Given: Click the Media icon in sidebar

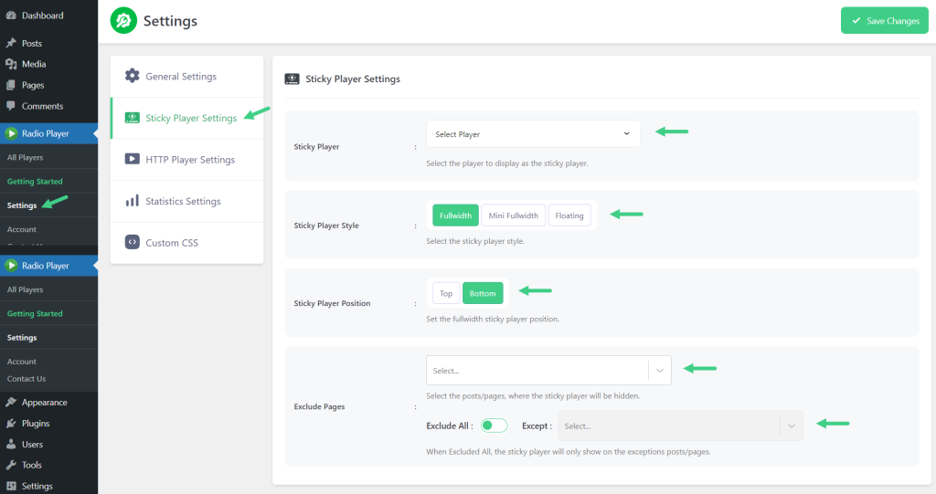Looking at the screenshot, I should [x=11, y=64].
